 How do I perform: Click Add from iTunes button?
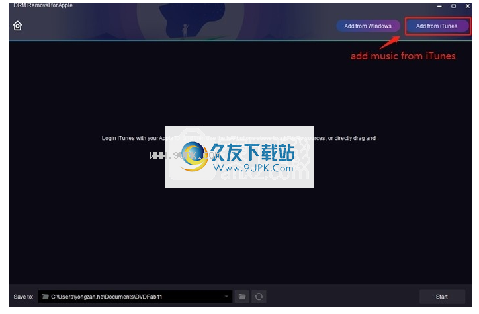437,26
